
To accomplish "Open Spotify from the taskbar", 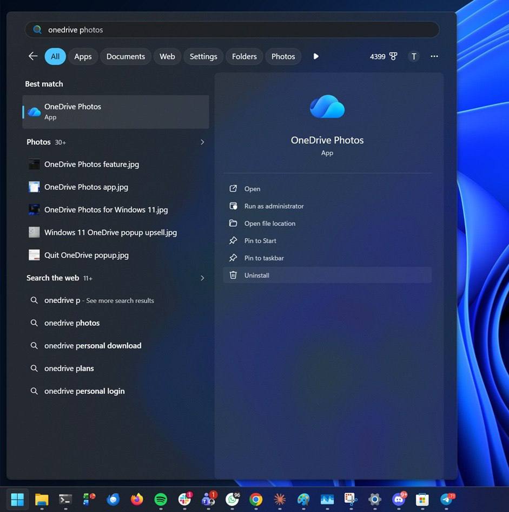I will (161, 499).
